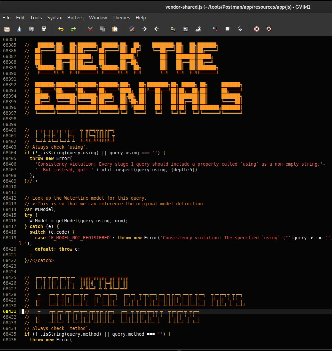The image size is (332, 351).
Task: Click the Save All floppy icon
Action: tap(32, 29)
